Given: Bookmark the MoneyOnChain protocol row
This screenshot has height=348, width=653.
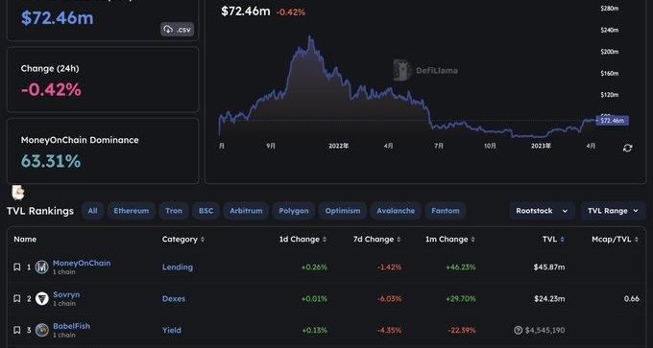Looking at the screenshot, I should 17,267.
